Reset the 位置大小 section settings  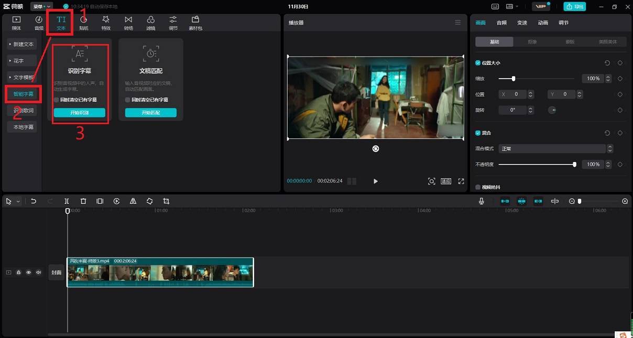pos(607,63)
